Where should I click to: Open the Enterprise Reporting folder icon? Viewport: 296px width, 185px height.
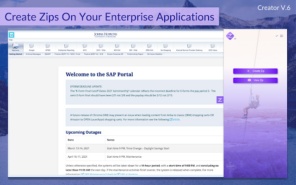coord(66,46)
